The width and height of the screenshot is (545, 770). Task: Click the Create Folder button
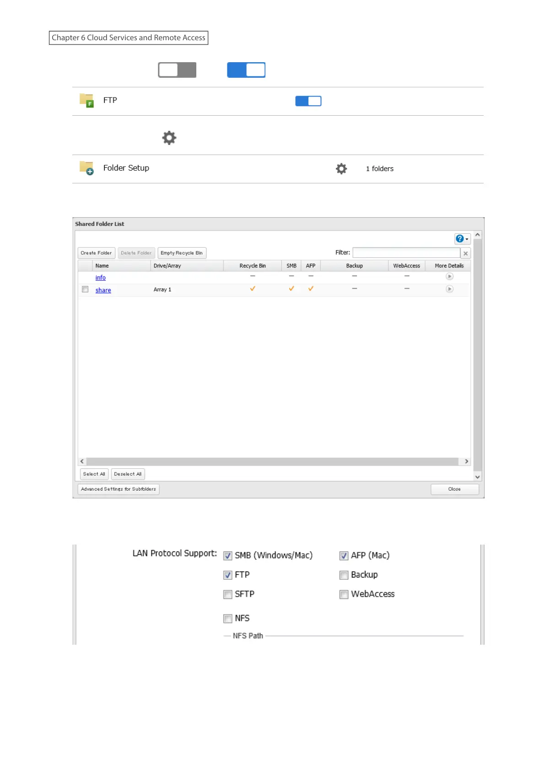(96, 253)
